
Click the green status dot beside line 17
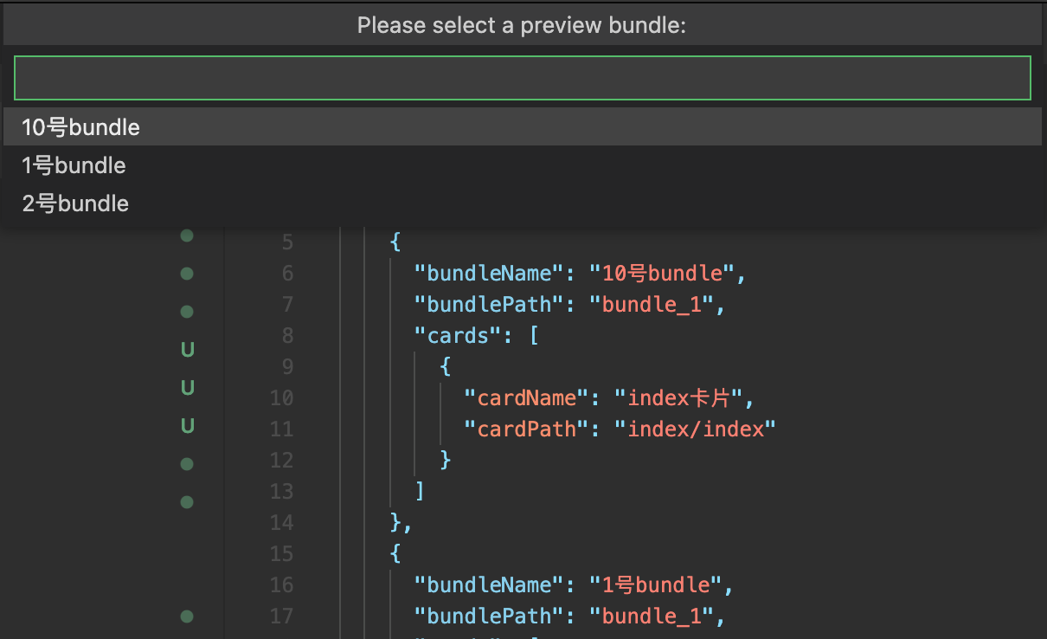186,616
